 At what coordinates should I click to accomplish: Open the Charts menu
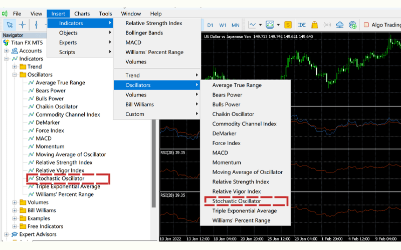pos(82,13)
